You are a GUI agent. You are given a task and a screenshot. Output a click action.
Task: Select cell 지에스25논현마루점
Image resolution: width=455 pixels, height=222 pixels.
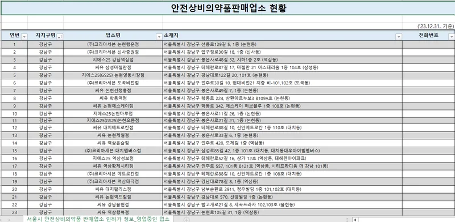(113, 114)
